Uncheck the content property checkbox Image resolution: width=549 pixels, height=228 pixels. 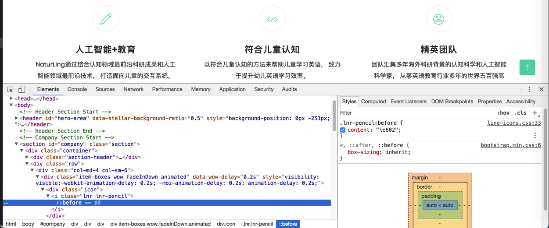click(x=343, y=130)
